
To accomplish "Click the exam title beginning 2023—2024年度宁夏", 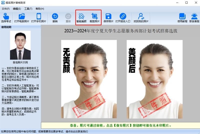I will [x=121, y=31].
